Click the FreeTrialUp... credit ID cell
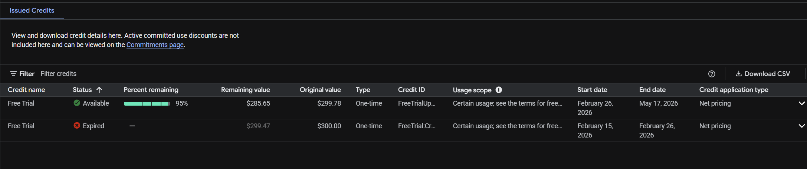807x169 pixels. click(x=416, y=103)
